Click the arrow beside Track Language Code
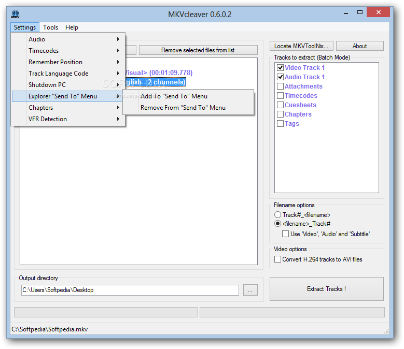Viewport: 404px width, 349px height. [118, 74]
